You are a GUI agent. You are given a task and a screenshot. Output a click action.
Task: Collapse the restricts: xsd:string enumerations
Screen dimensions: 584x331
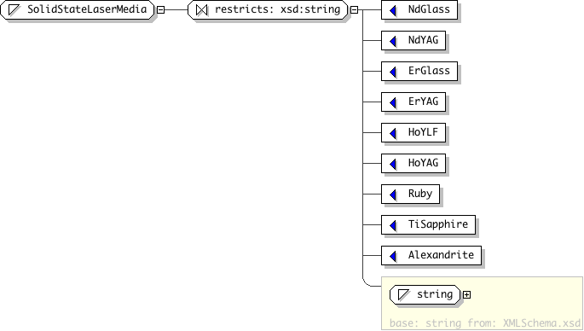354,10
